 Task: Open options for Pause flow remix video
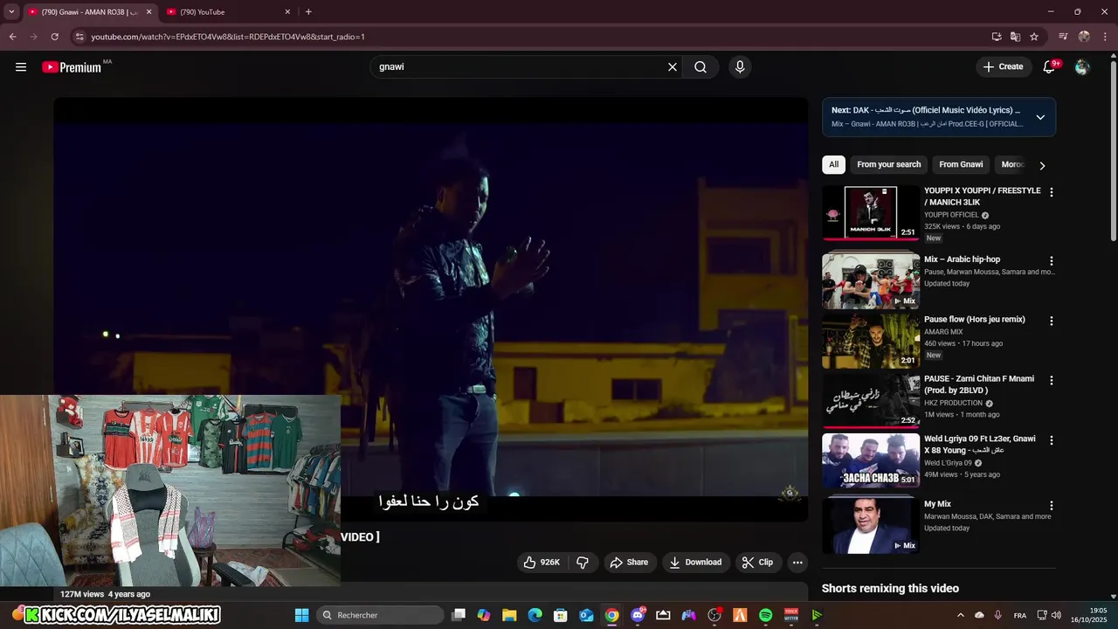click(x=1052, y=321)
